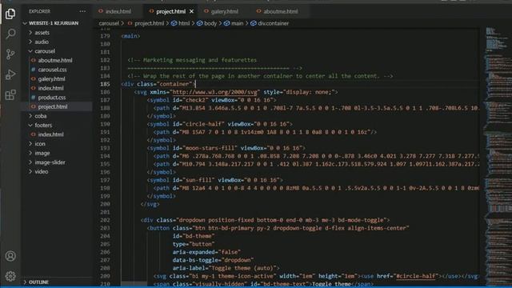512x288 pixels.
Task: Click body in the breadcrumb path
Action: [210, 23]
